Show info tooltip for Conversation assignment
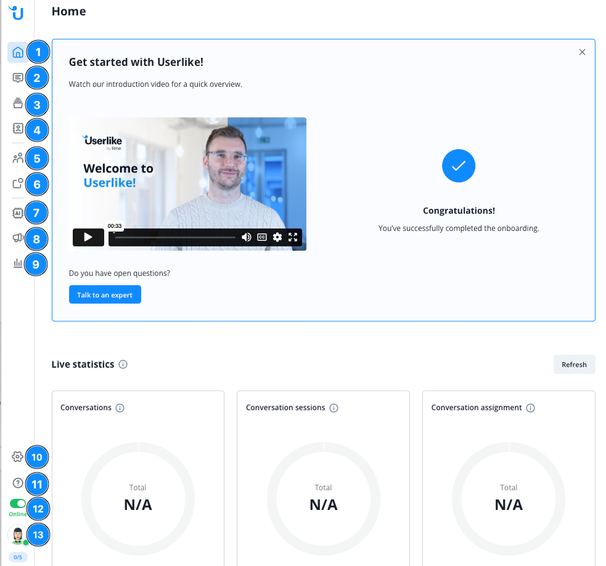The width and height of the screenshot is (606, 566). point(531,408)
